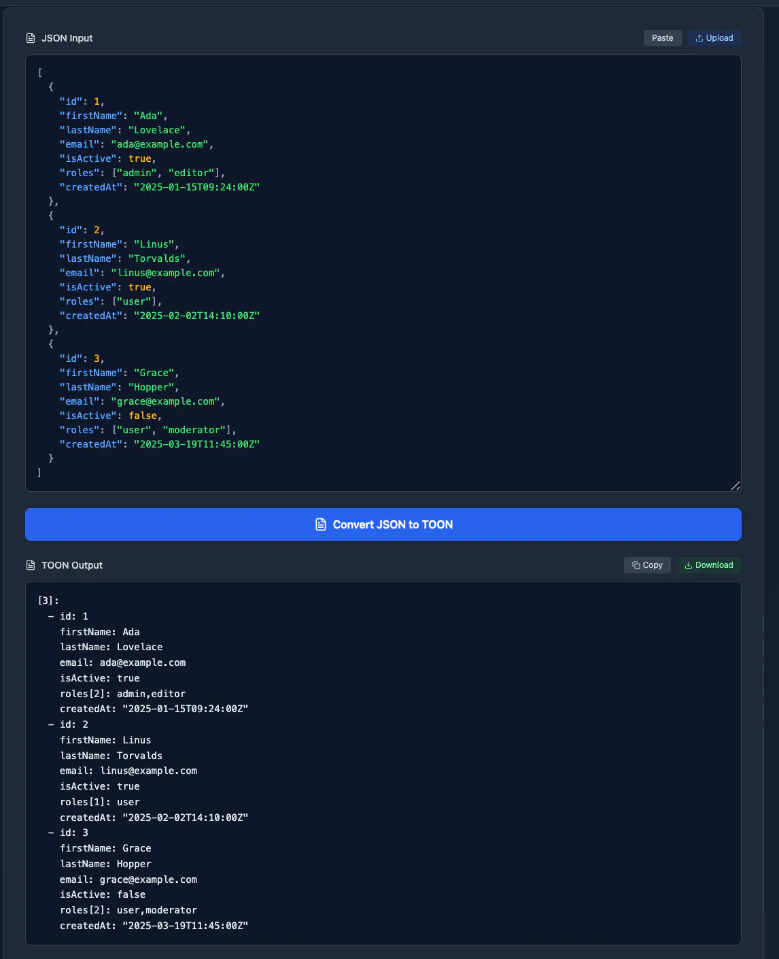
Task: Click Convert JSON to TOON button
Action: coord(383,524)
